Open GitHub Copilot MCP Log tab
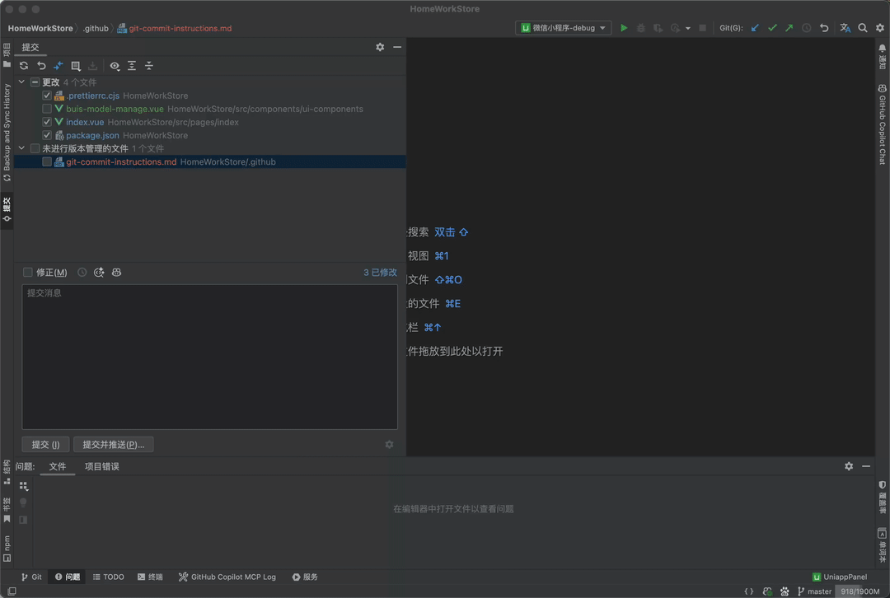The image size is (890, 598). tap(227, 577)
